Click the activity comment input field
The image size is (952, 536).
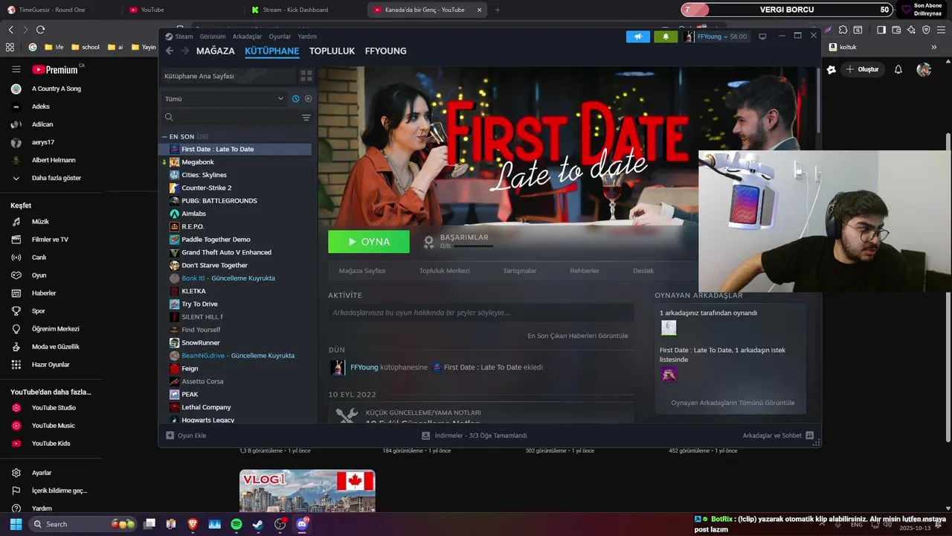click(481, 313)
